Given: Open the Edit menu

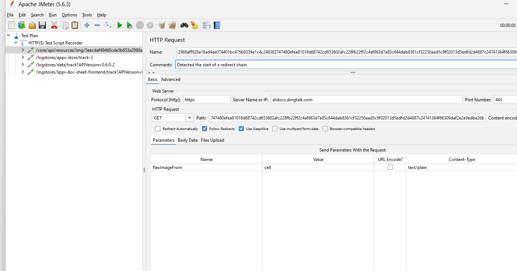Looking at the screenshot, I should 22,15.
